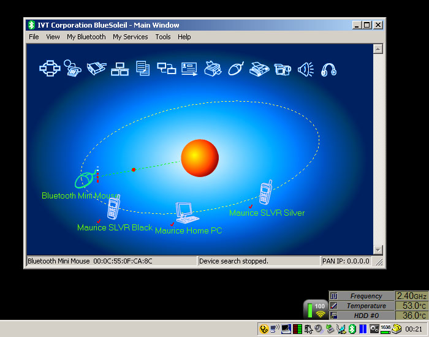Image resolution: width=429 pixels, height=337 pixels.
Task: Select the Headset service icon
Action: tap(328, 69)
